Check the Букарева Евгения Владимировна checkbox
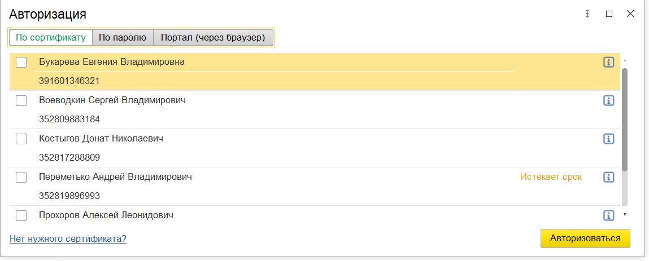Screen dimensions: 649x261 [x=21, y=63]
